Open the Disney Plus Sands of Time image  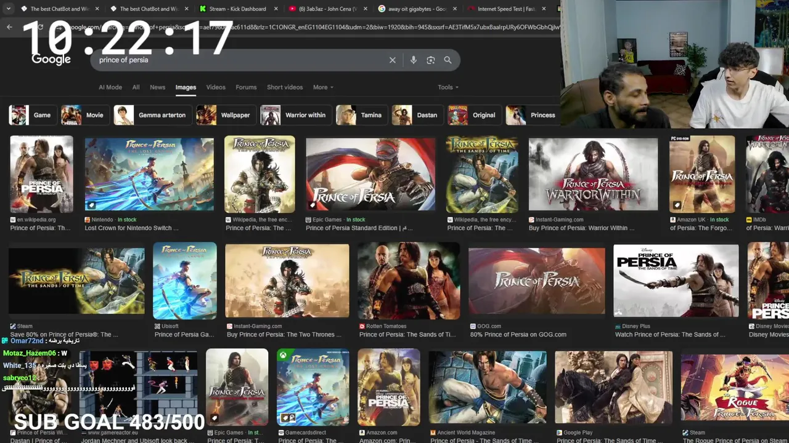(676, 281)
